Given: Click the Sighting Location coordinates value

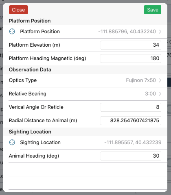Looking at the screenshot, I should (133, 142).
